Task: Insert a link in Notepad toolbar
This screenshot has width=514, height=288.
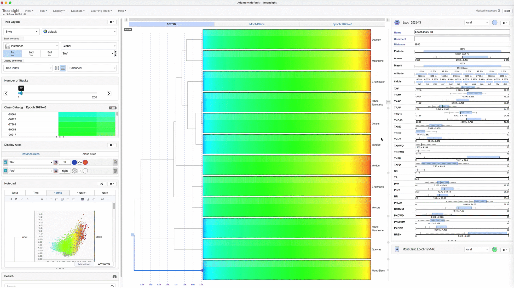Action: [x=94, y=199]
